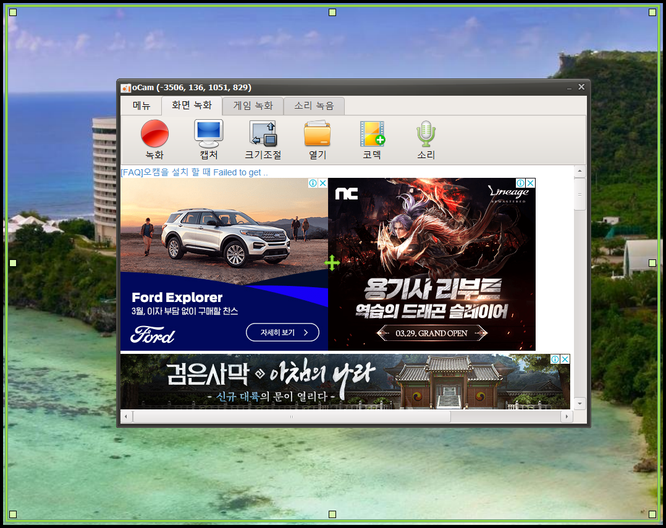
Task: Click the right-middle capture region handle
Action: [x=652, y=263]
